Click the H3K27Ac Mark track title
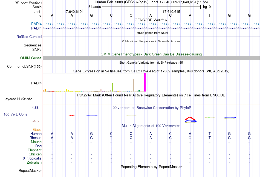 (x=151, y=95)
